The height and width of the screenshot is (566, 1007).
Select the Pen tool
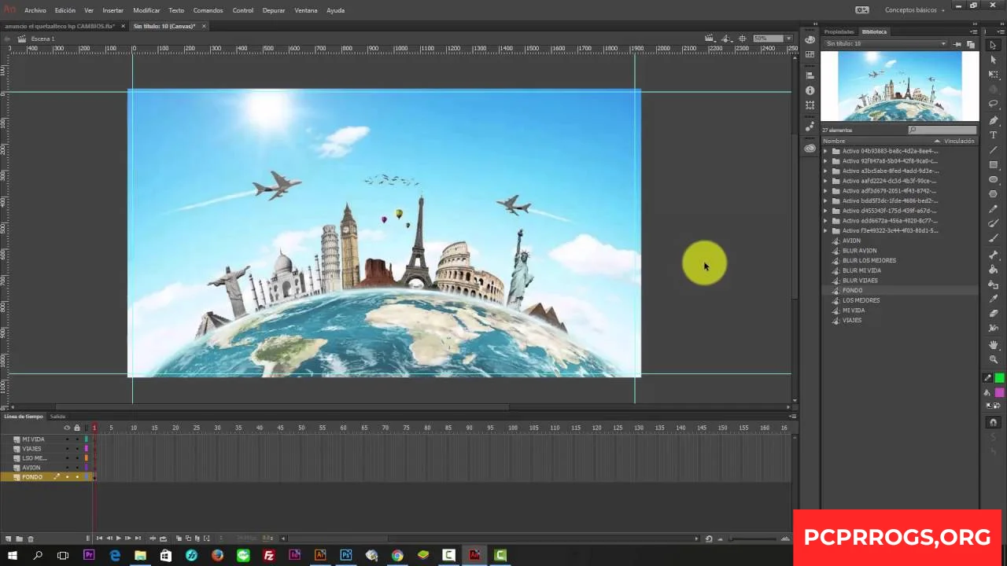993,120
